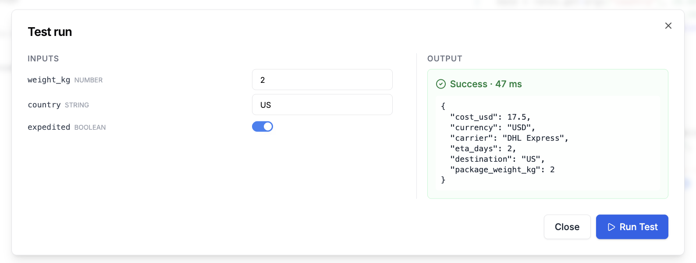Click the Test run dialog title

pyautogui.click(x=50, y=32)
